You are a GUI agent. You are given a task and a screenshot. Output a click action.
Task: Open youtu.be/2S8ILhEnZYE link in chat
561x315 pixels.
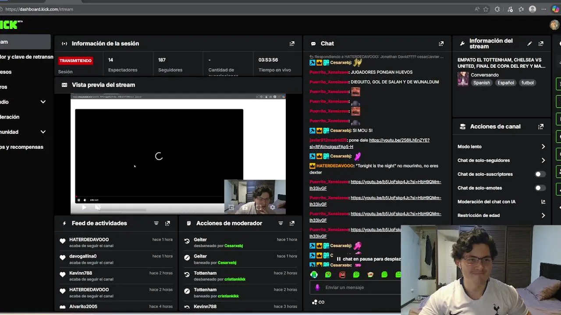coord(369,143)
